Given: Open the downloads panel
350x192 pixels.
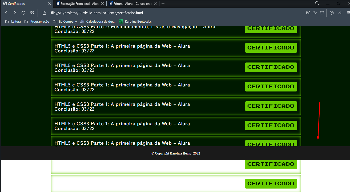Looking at the screenshot, I should click(x=340, y=13).
